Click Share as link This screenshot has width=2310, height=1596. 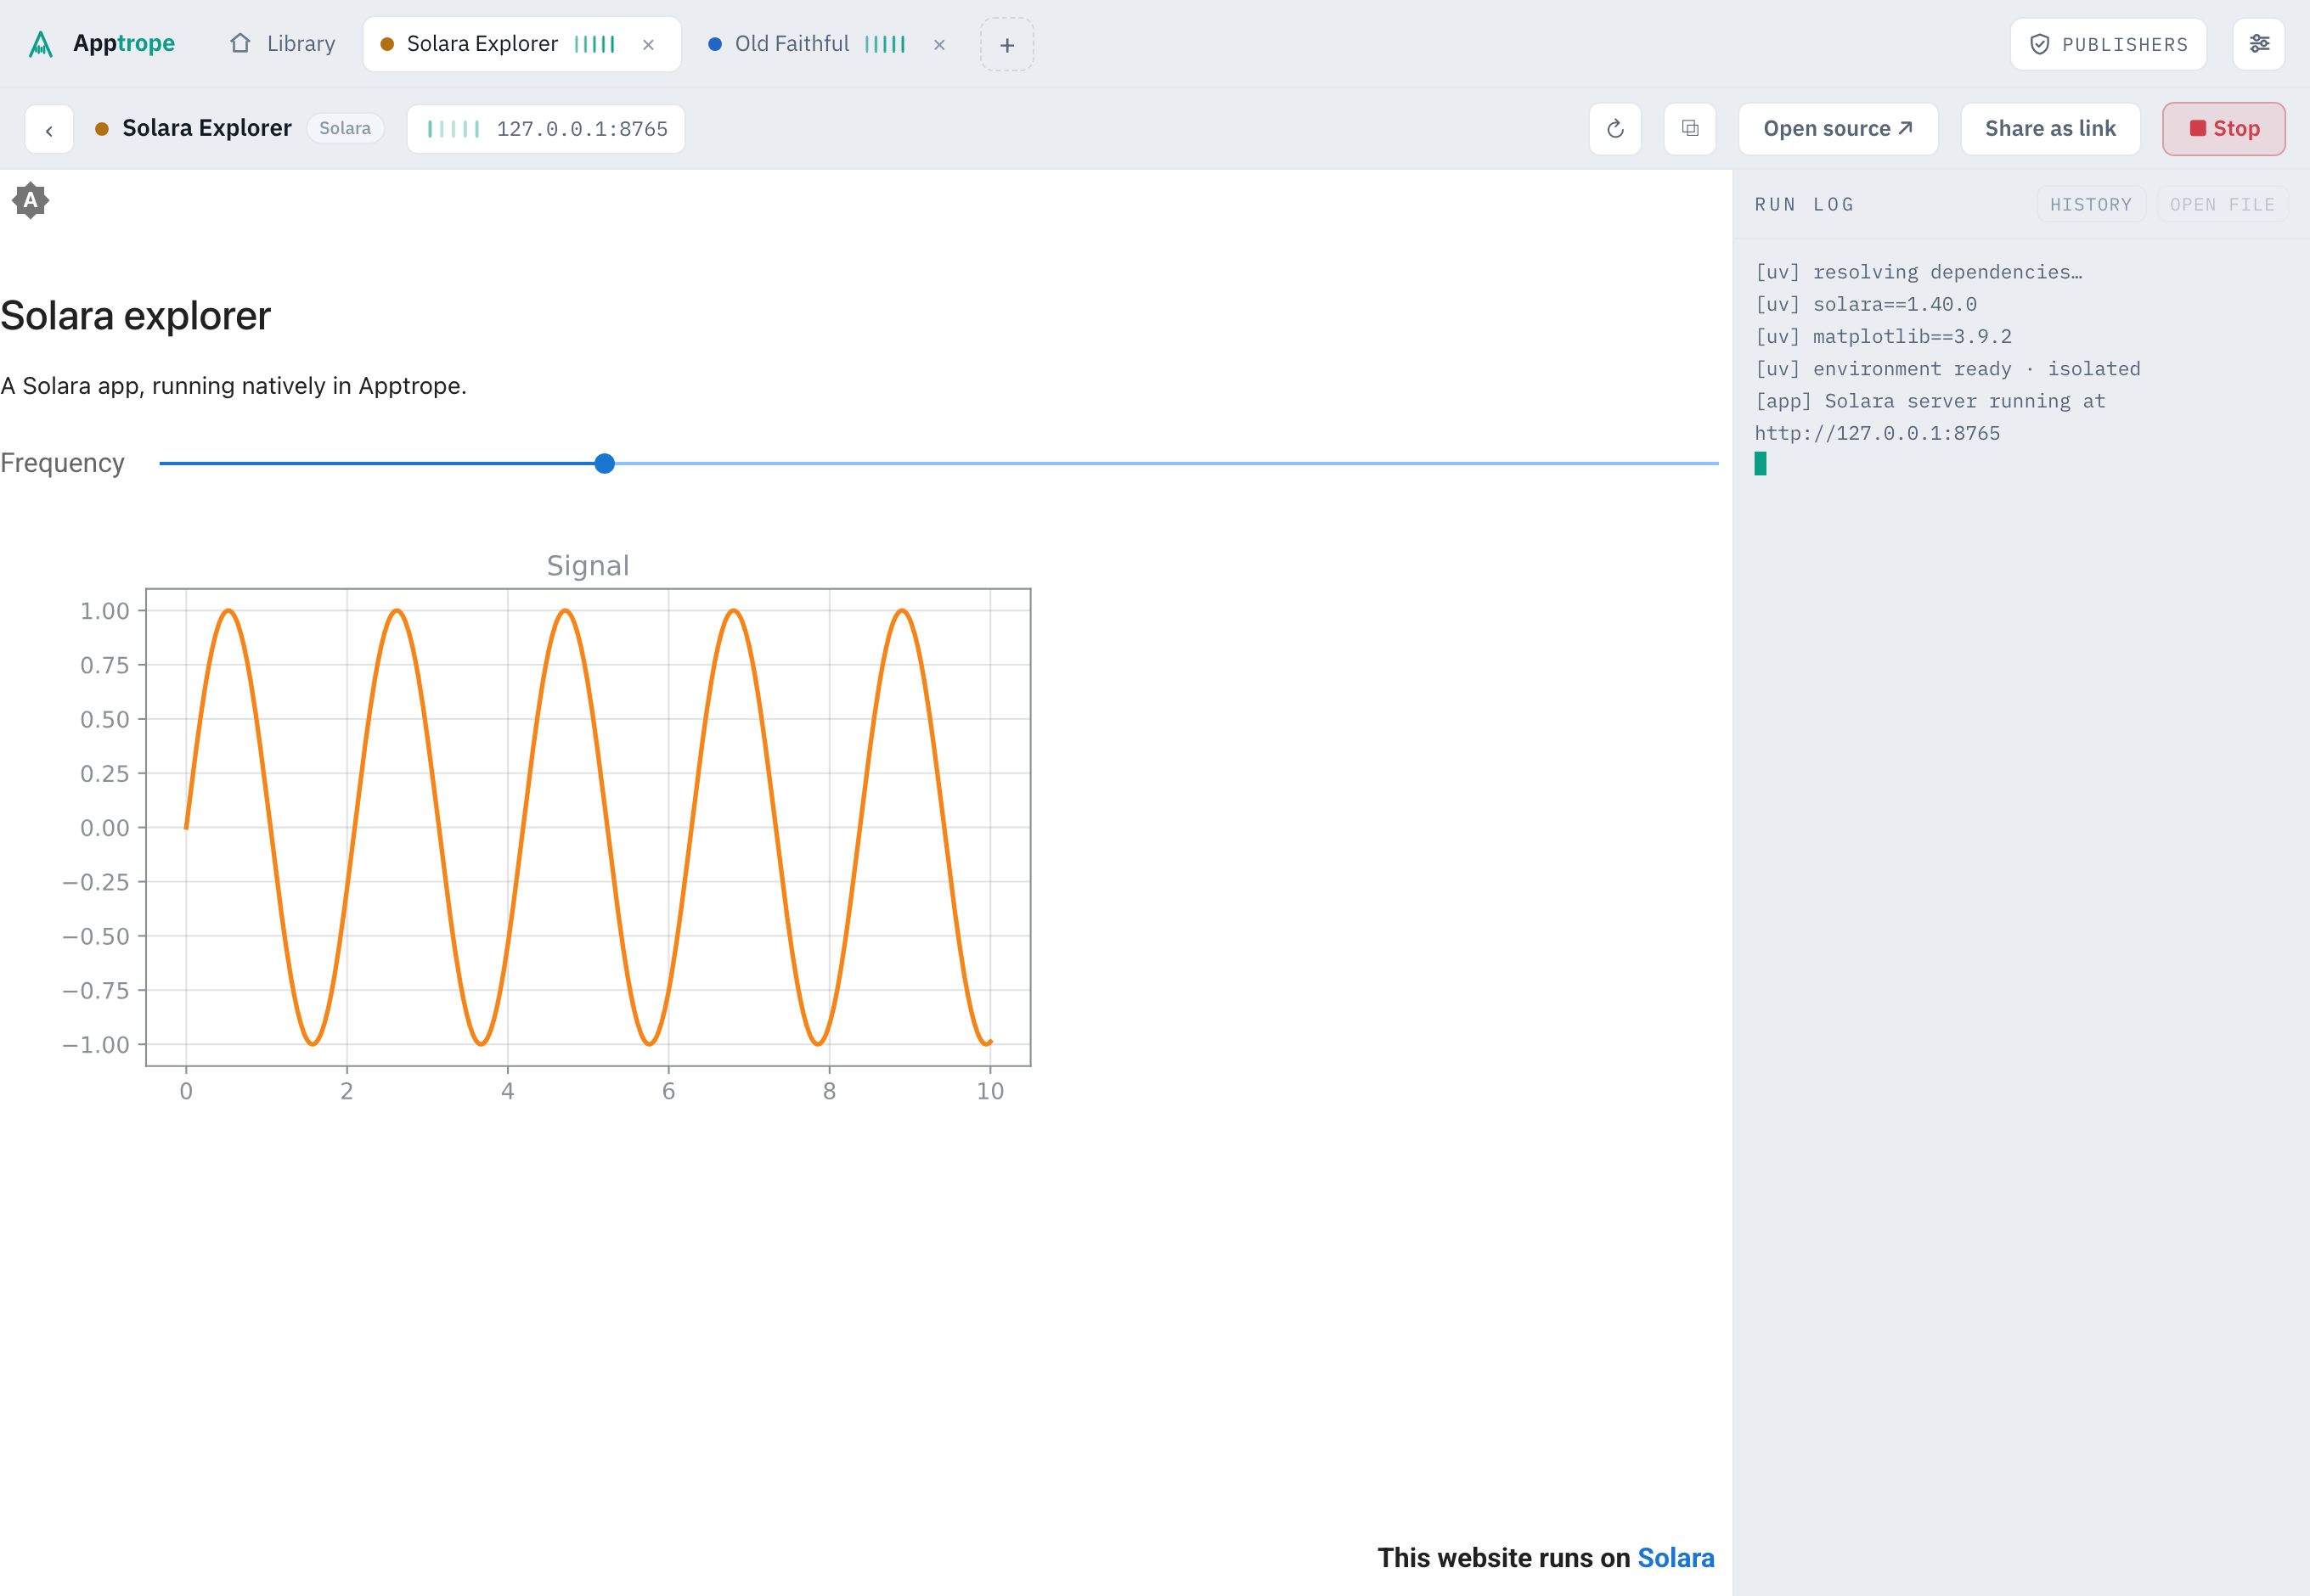click(2050, 129)
